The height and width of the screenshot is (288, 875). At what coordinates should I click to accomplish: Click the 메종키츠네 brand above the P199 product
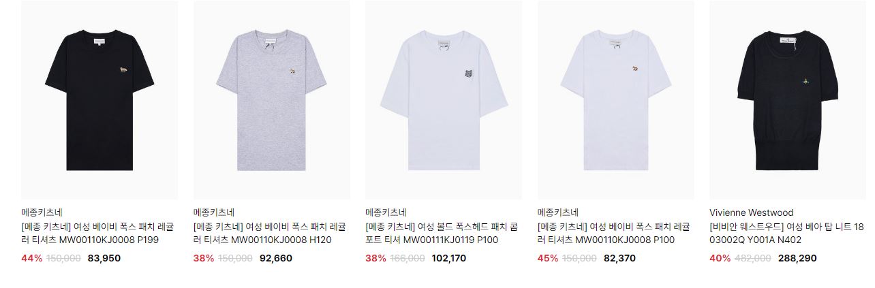click(x=42, y=212)
